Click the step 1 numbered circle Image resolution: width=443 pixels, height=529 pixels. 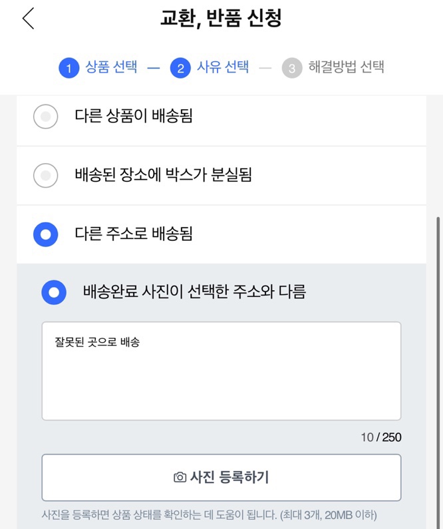click(69, 68)
